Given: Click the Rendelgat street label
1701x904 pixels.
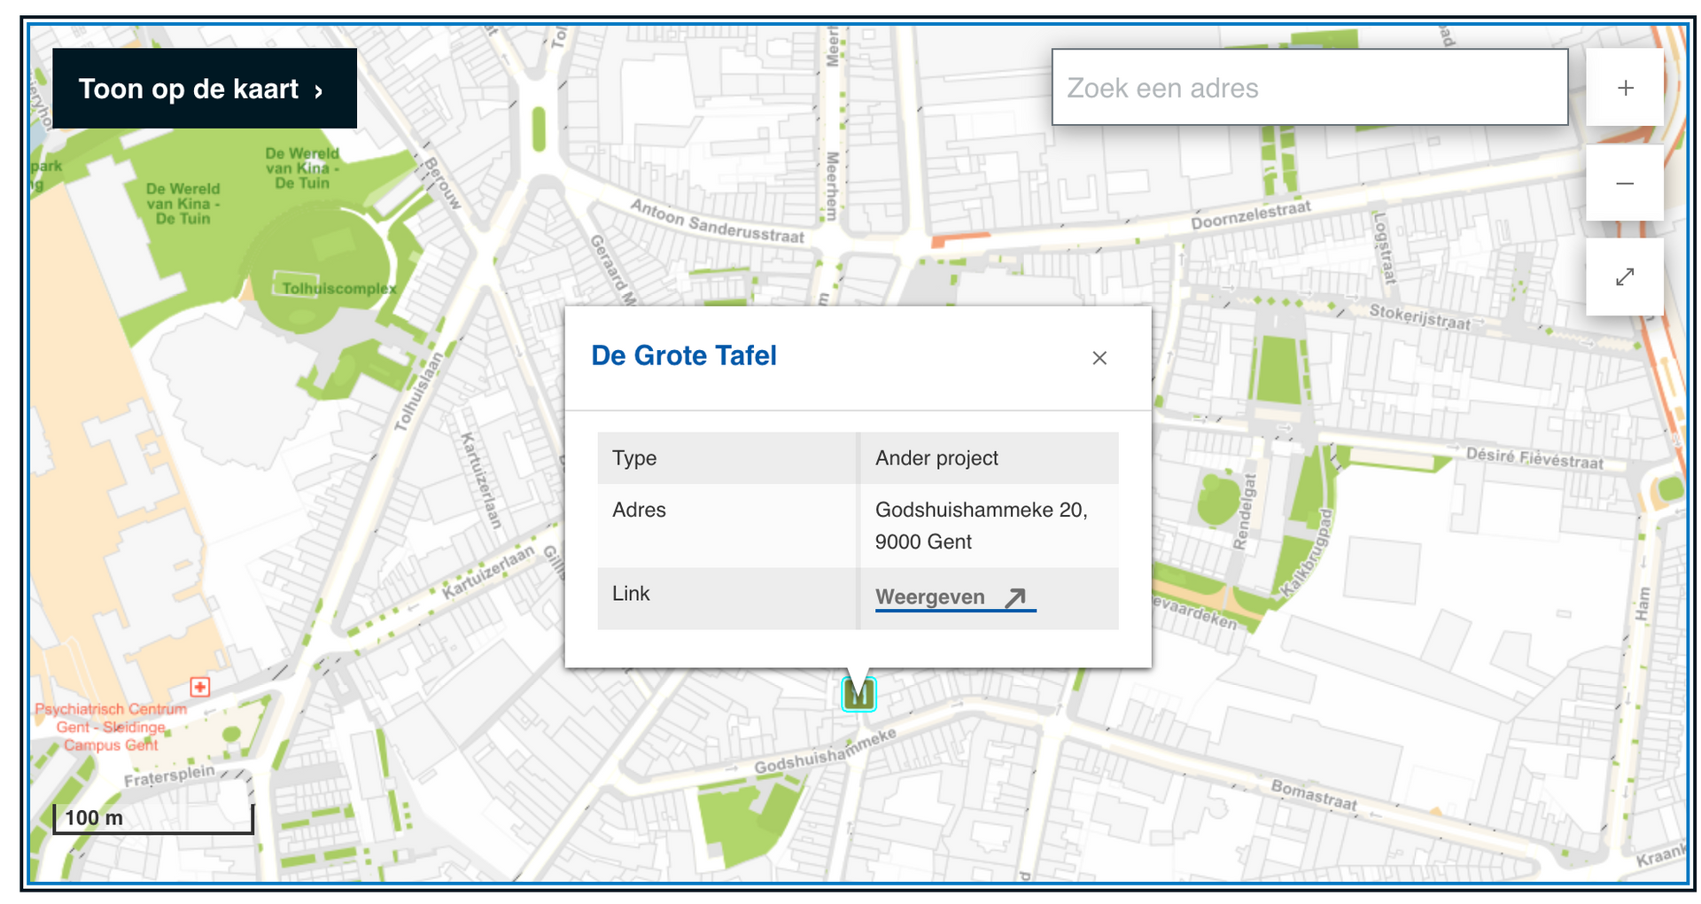Looking at the screenshot, I should (x=1245, y=512).
